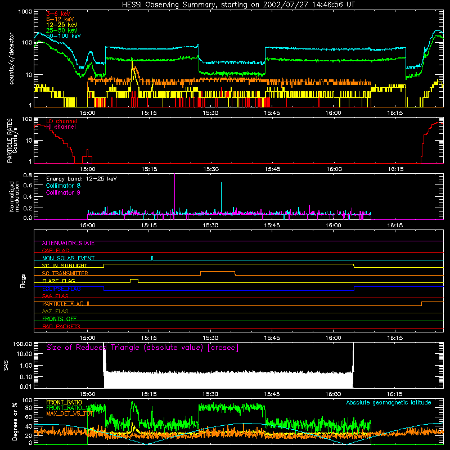Image resolution: width=450 pixels, height=450 pixels.
Task: Click the 'Energy band: 12-25 keV' label
Action: click(82, 179)
